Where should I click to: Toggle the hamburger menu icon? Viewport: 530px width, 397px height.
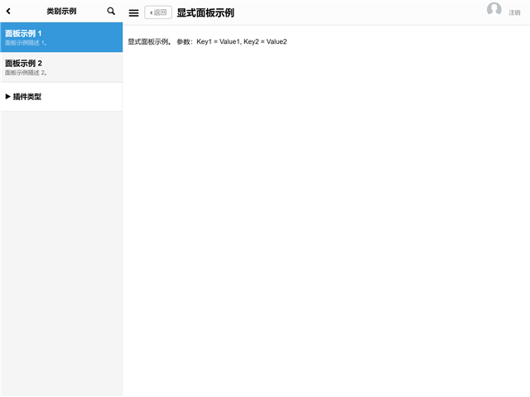(133, 12)
